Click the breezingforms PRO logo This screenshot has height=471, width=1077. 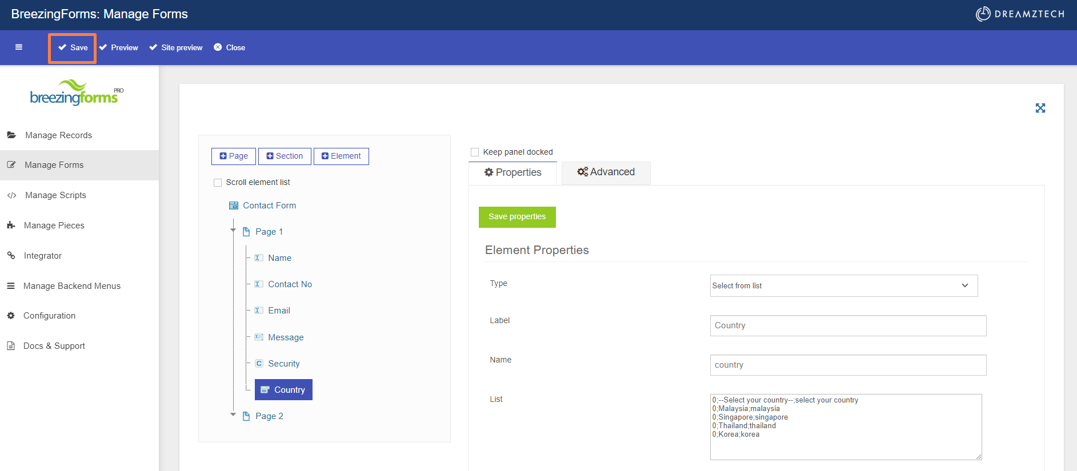point(77,92)
